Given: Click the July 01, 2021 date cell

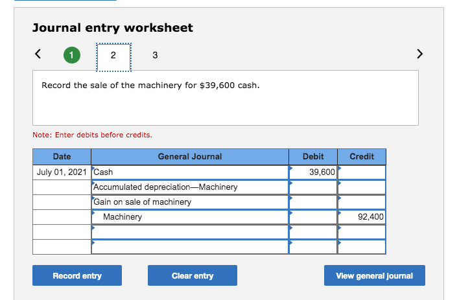Looking at the screenshot, I should (x=62, y=172).
